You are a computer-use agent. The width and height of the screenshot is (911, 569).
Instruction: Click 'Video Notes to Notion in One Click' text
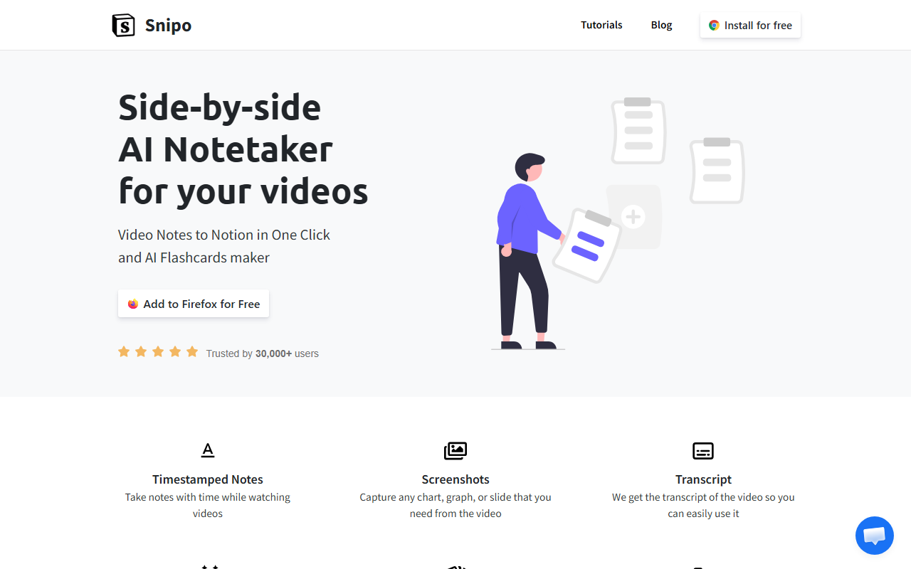[224, 235]
